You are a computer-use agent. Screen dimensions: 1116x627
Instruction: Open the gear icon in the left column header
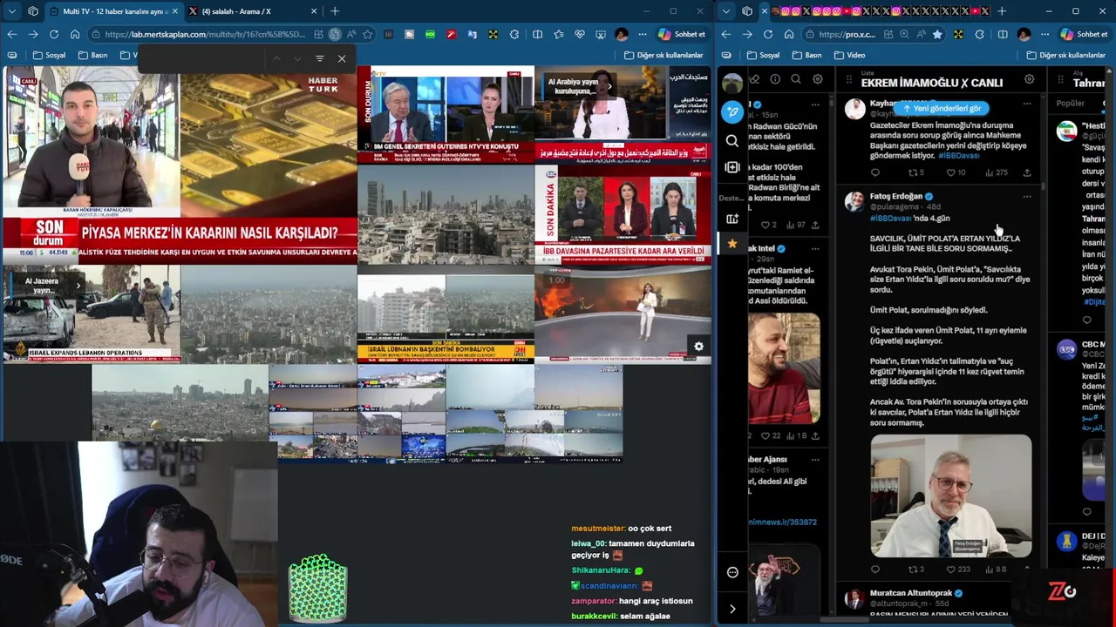click(x=817, y=79)
